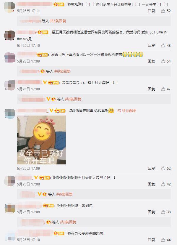Expand 共9条回复 replies
Image resolution: width=177 pixels, height=245 pixels.
click(62, 71)
